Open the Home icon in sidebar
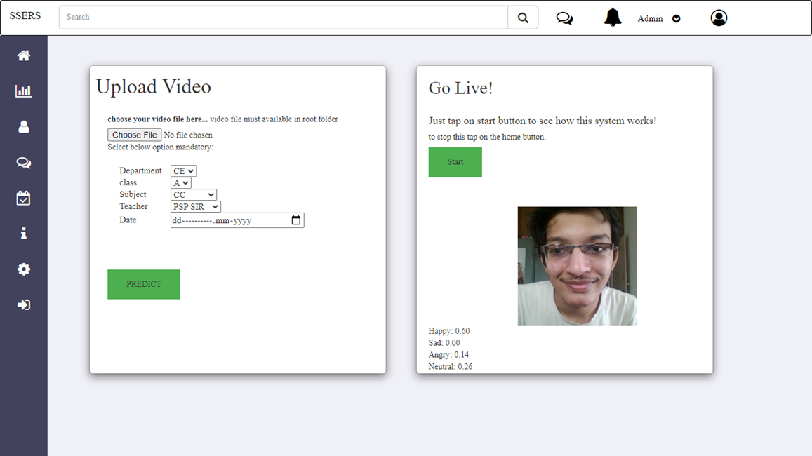The height and width of the screenshot is (456, 812). point(23,55)
